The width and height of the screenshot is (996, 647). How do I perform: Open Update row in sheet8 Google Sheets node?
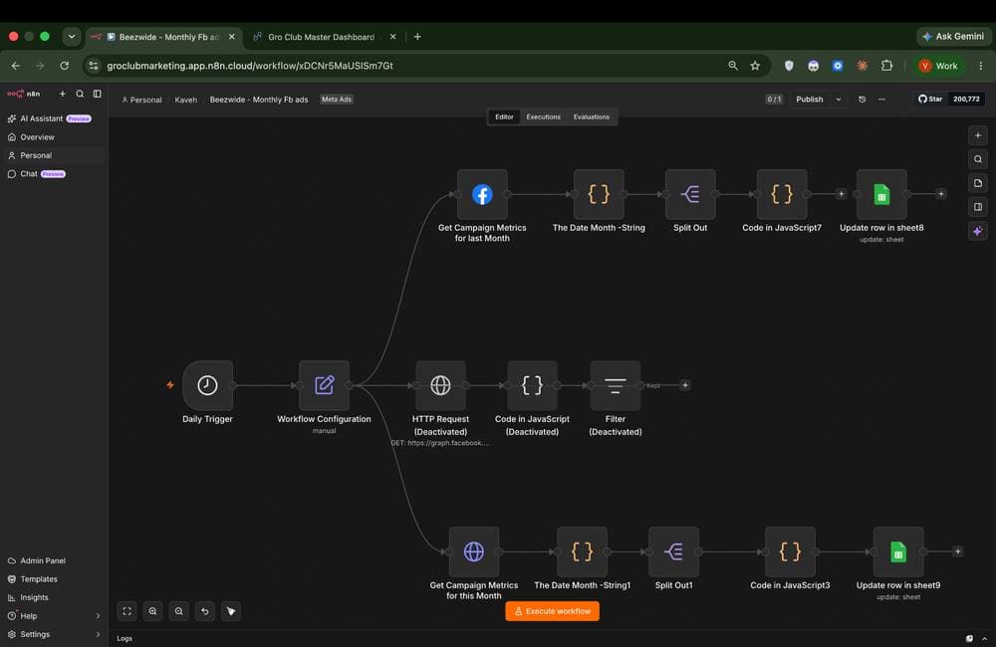[881, 194]
